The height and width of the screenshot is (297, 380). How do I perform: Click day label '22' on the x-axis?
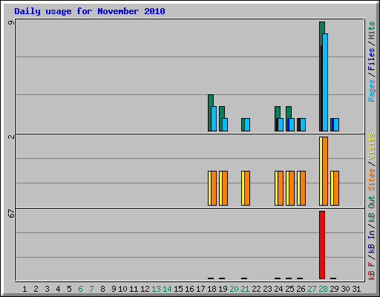point(256,289)
